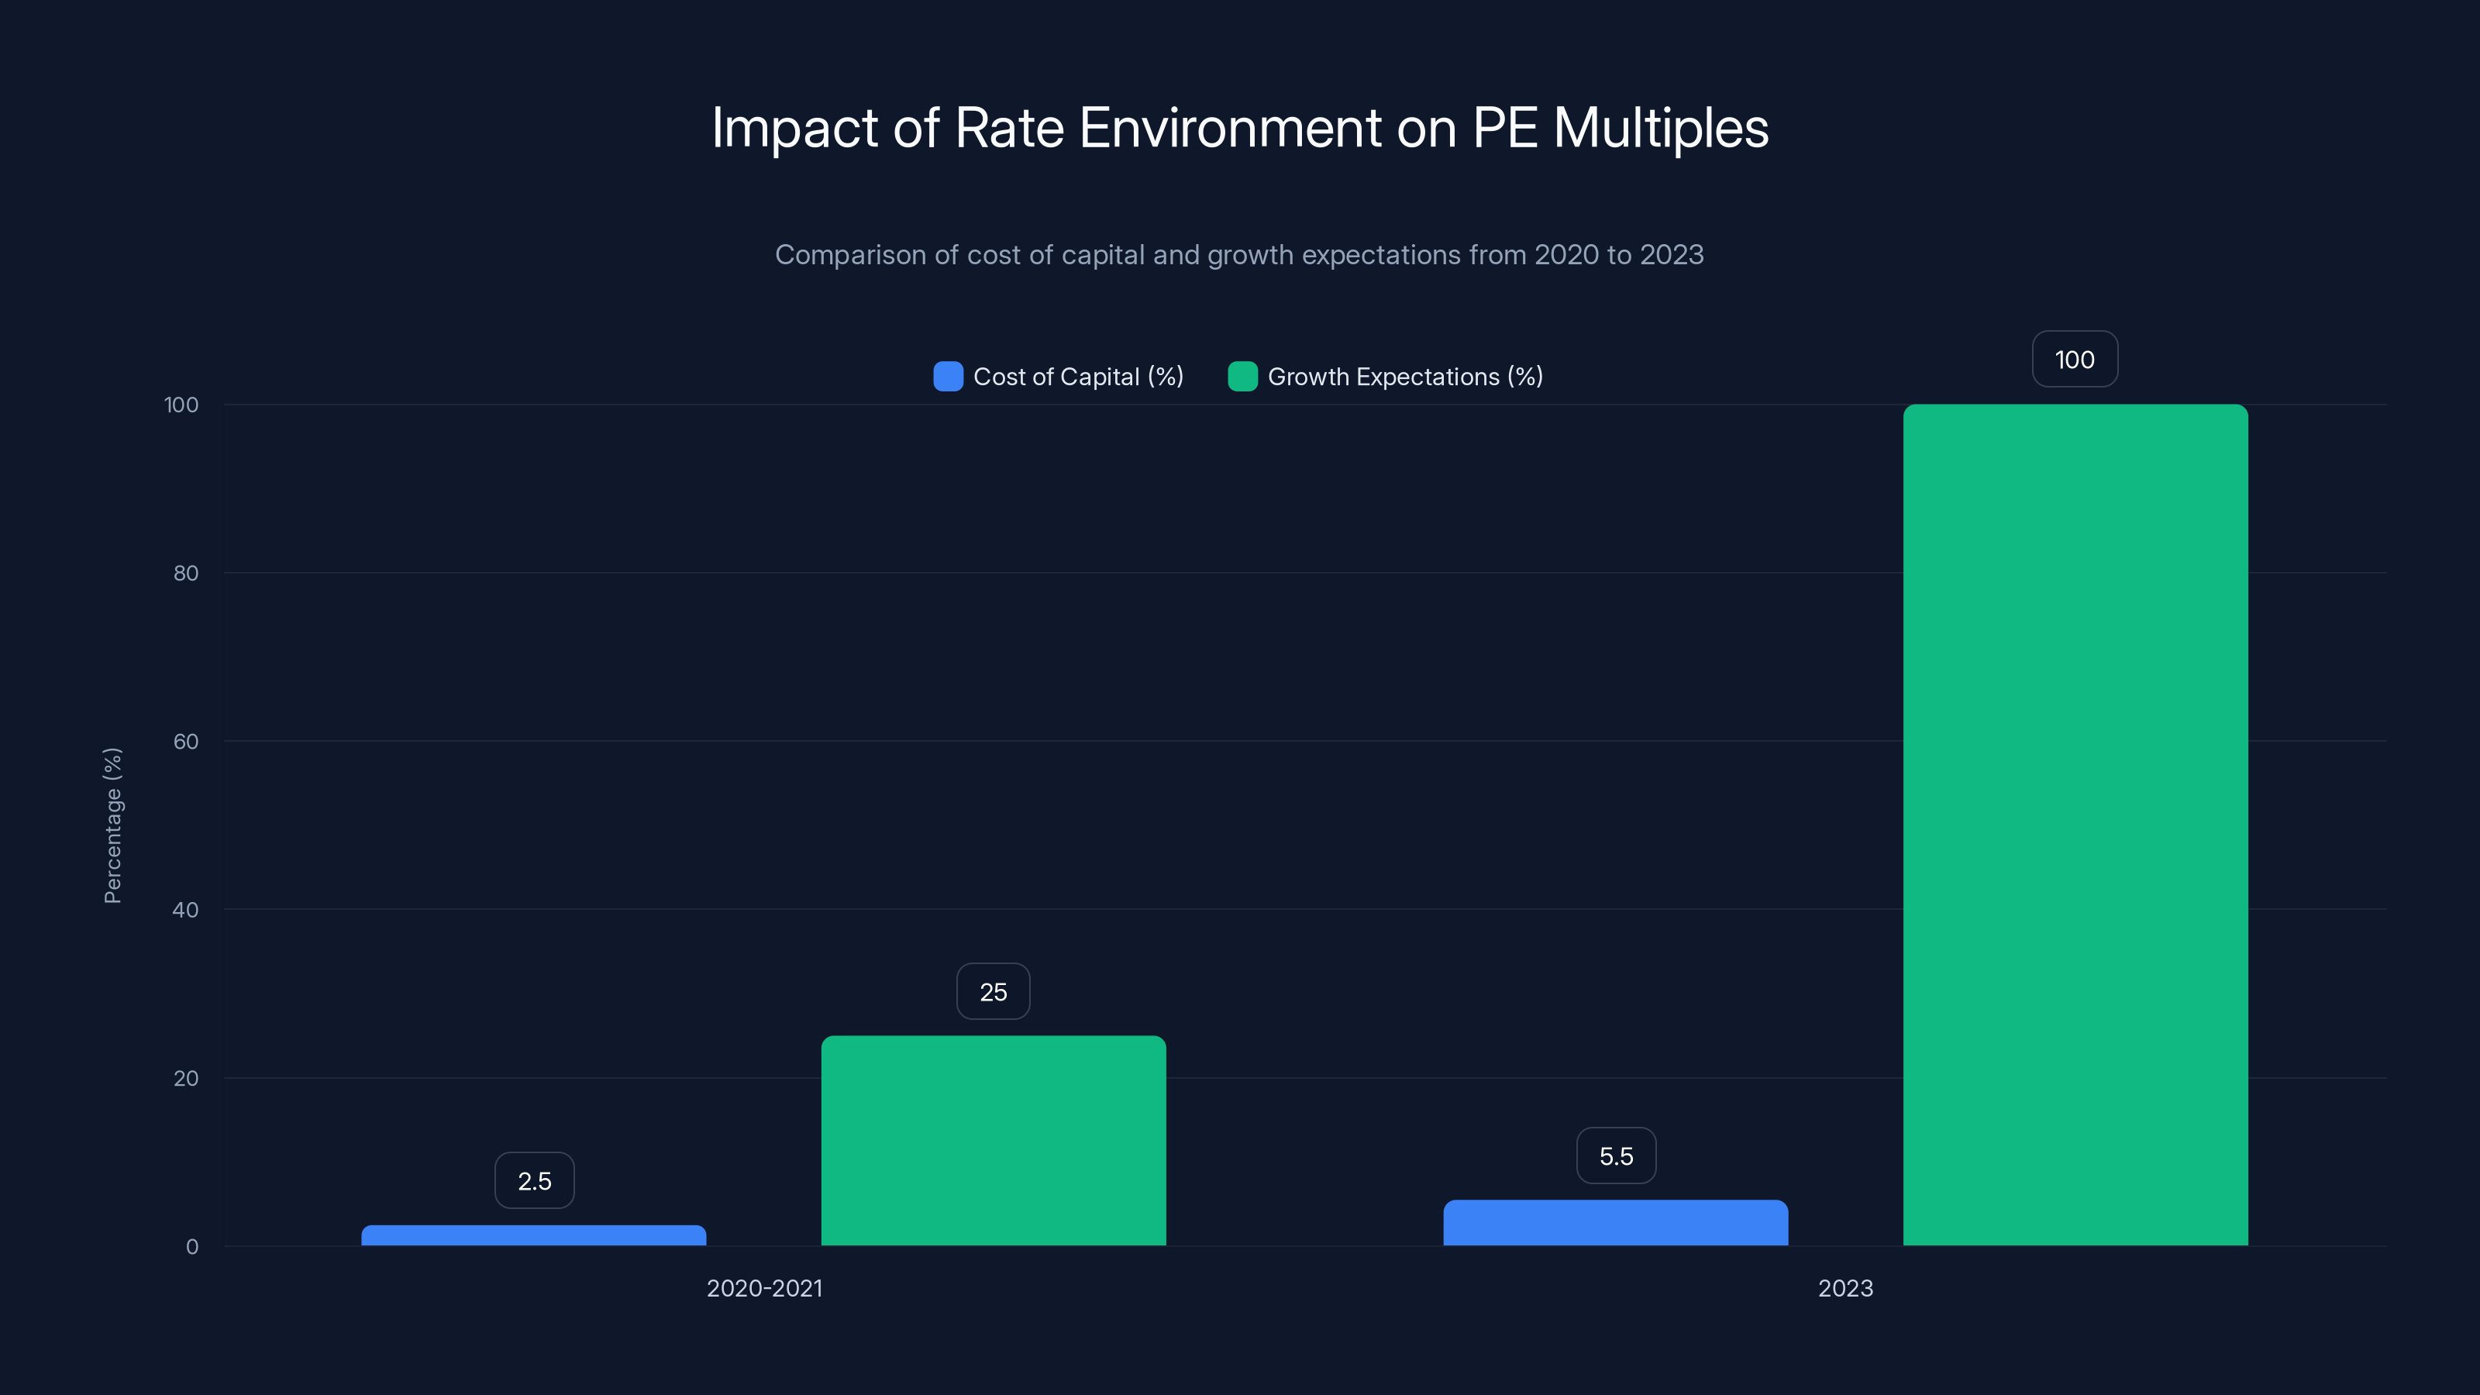Click the 0 y-axis tick label
Image resolution: width=2480 pixels, height=1395 pixels.
(192, 1247)
